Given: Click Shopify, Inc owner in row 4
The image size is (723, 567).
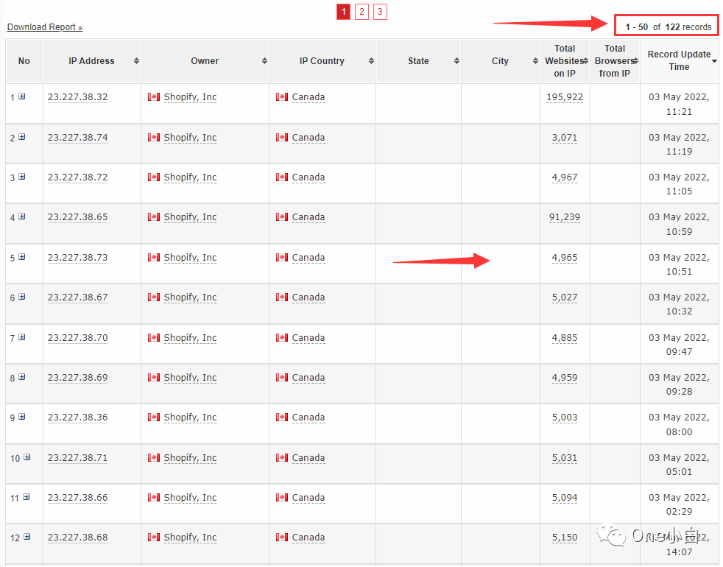Looking at the screenshot, I should click(190, 216).
